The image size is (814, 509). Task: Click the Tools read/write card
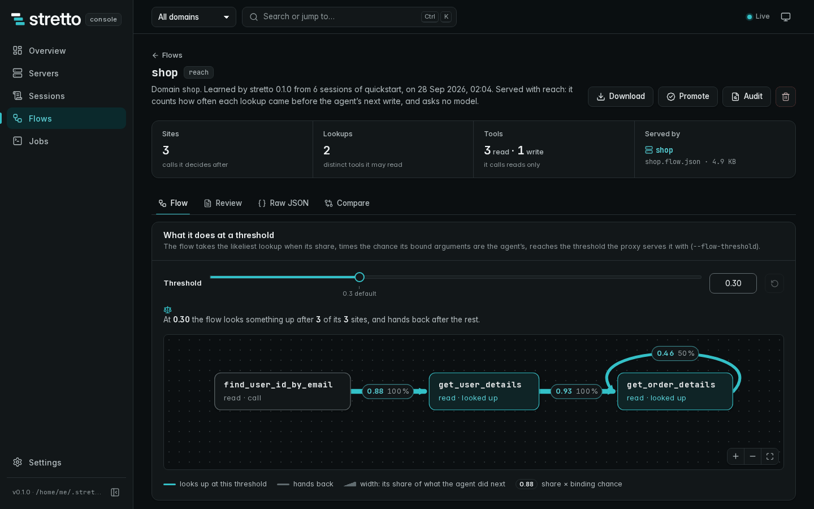point(554,149)
